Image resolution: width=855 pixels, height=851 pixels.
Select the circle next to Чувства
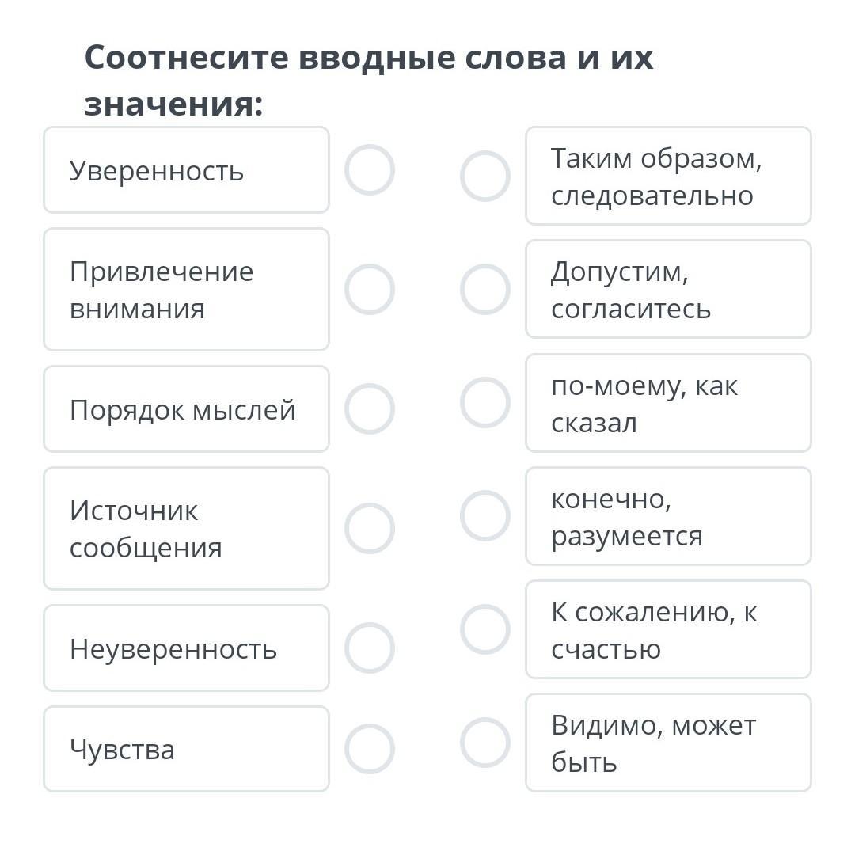[x=370, y=749]
